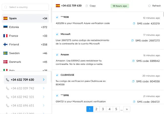Click phone icon for +34 632 942 101
164x114 pixels.
(x=7, y=97)
